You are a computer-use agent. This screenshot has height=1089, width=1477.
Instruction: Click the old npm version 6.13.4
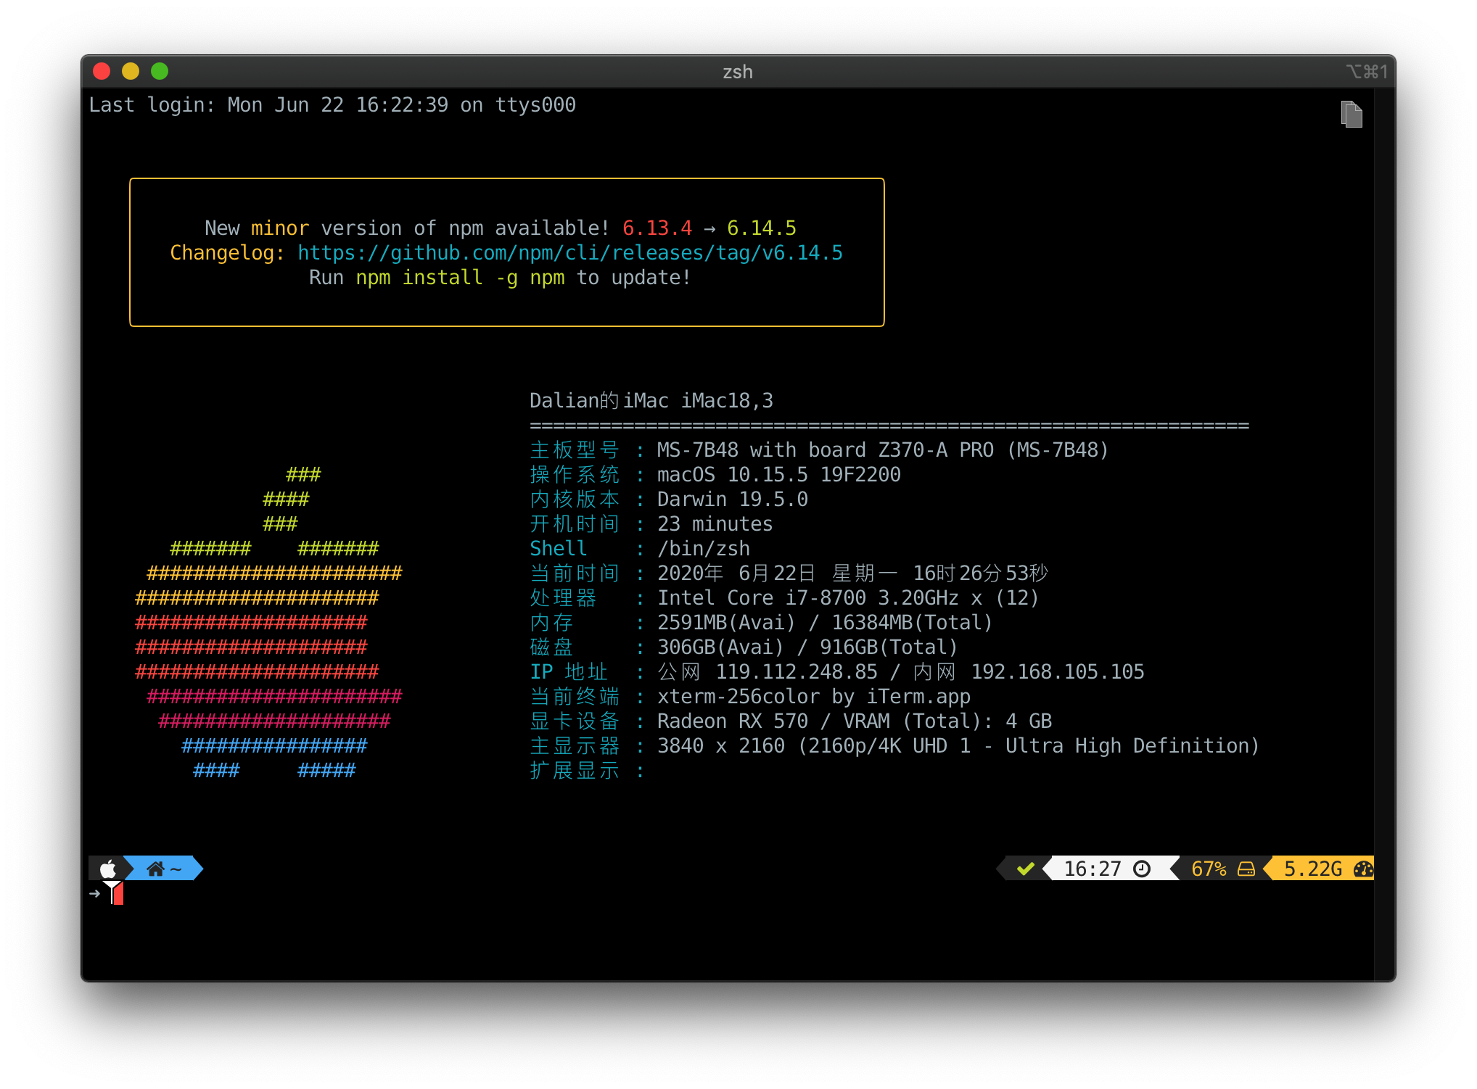coord(657,228)
